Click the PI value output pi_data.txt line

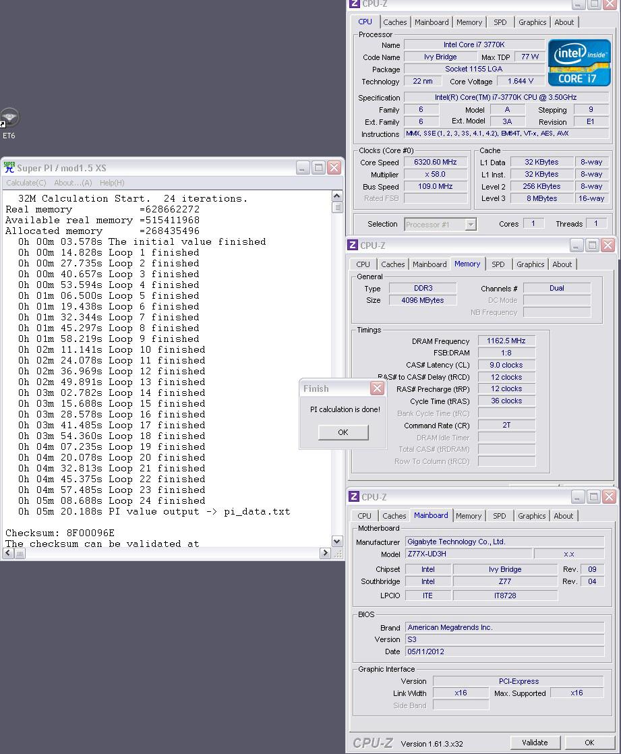(x=154, y=511)
